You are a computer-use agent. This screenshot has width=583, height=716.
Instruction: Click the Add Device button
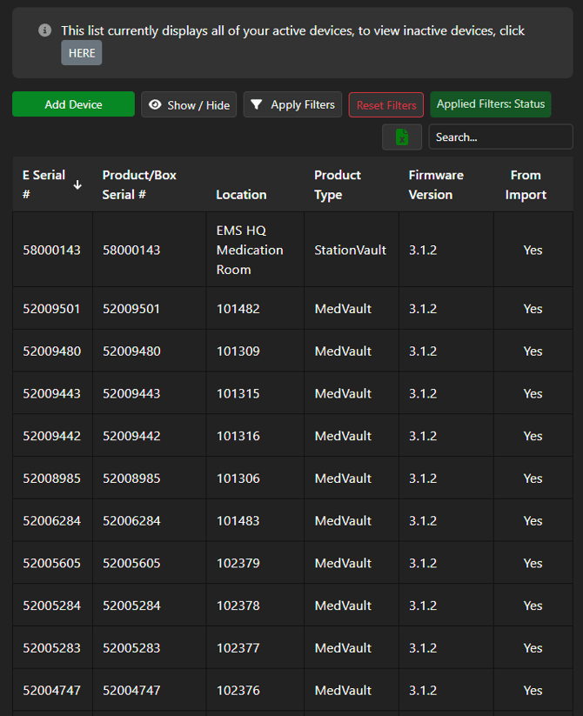[x=73, y=104]
